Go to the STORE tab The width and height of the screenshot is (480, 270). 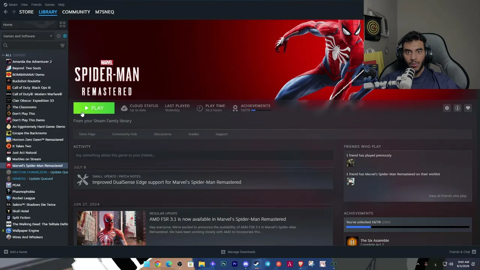pyautogui.click(x=26, y=12)
